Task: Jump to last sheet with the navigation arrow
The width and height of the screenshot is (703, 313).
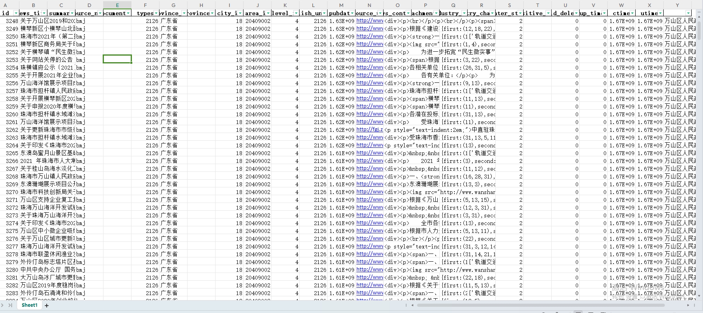Action: 10,305
